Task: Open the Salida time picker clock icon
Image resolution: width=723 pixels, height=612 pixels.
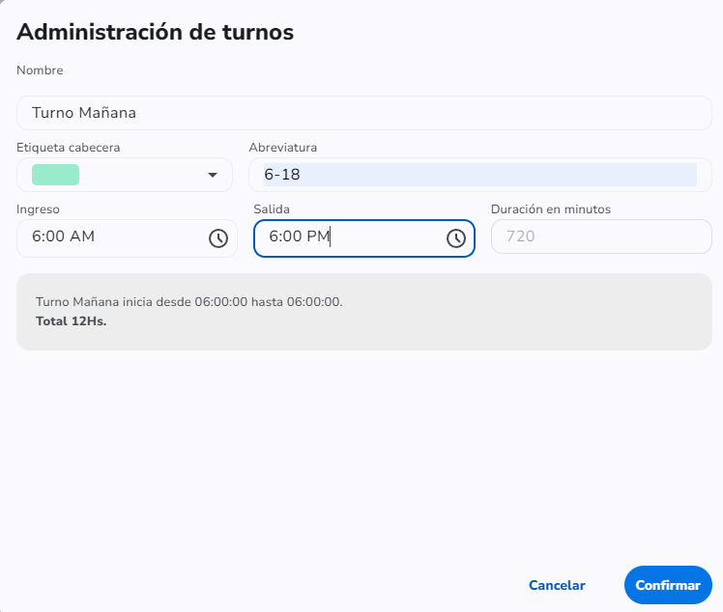Action: pos(456,238)
